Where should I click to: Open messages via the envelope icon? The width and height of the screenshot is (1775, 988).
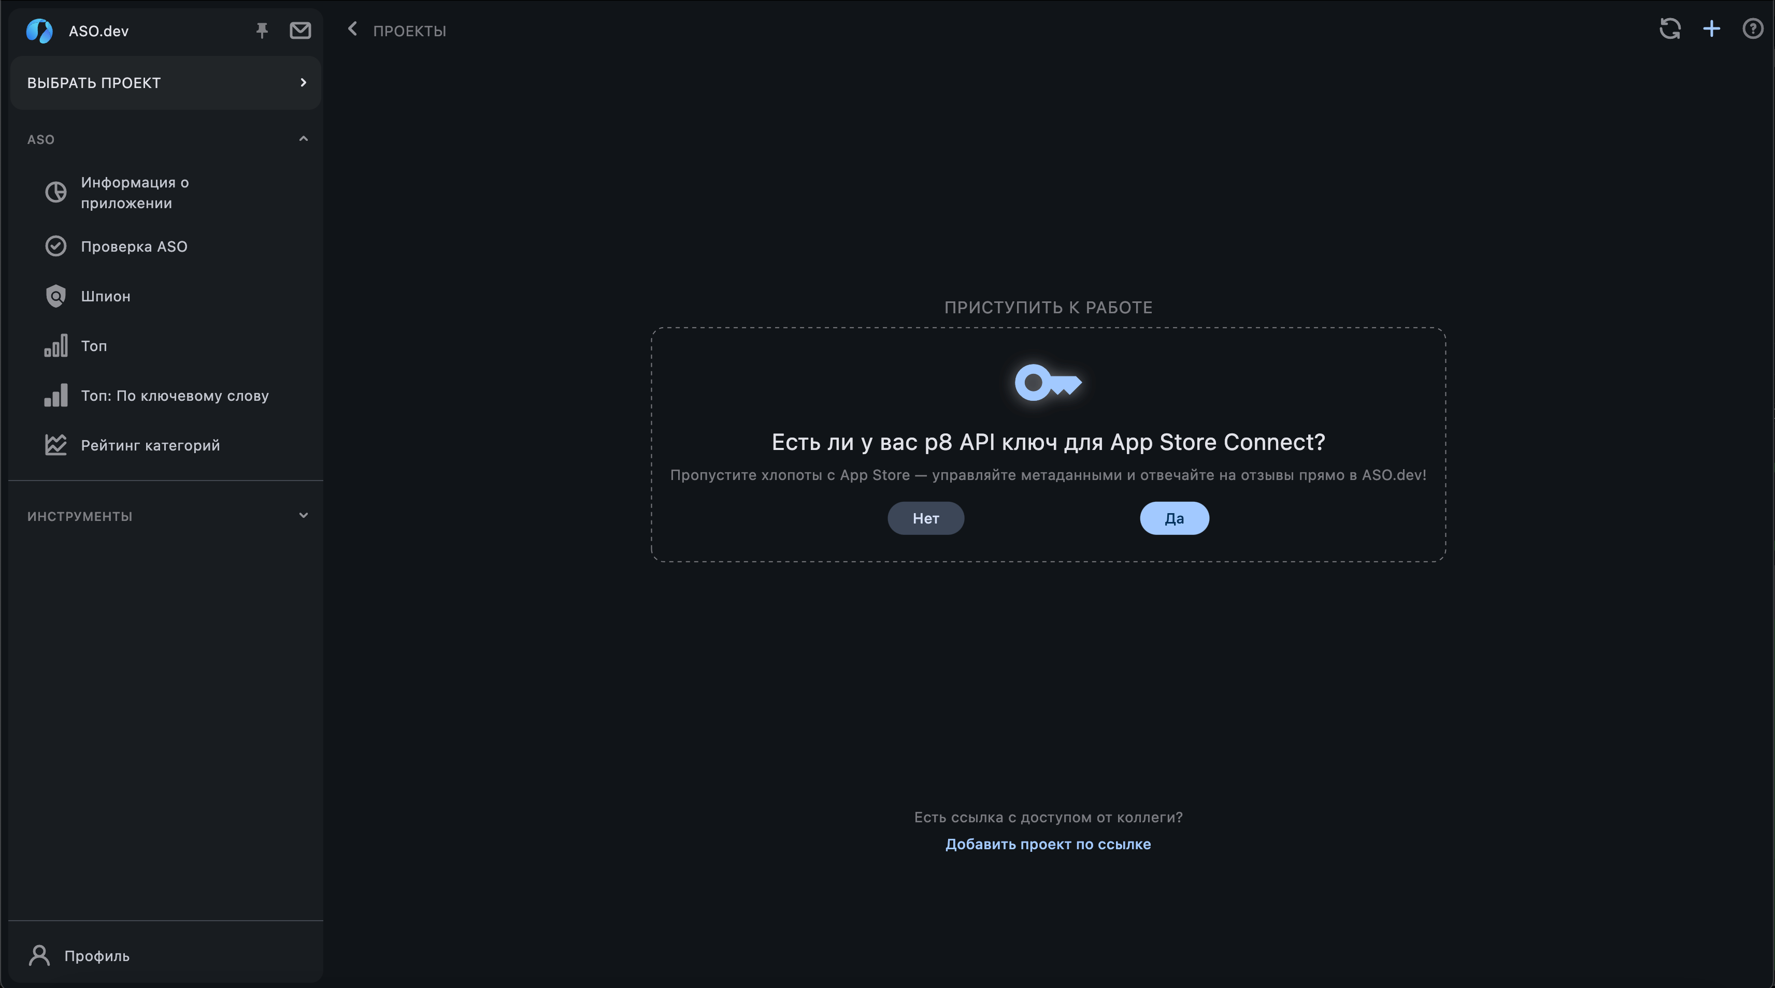[x=300, y=31]
